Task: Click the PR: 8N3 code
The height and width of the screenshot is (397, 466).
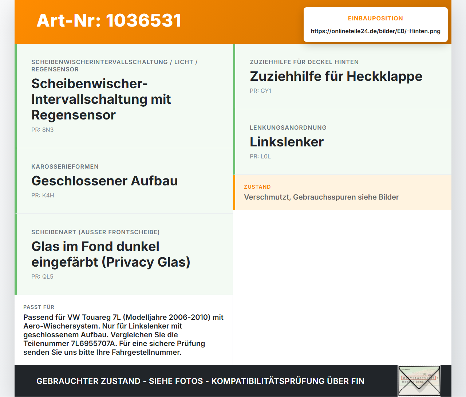Action: point(42,130)
